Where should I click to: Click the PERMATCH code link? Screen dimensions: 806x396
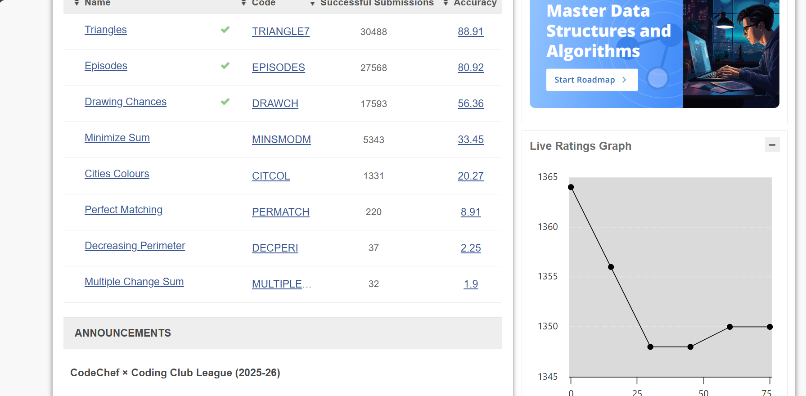pyautogui.click(x=281, y=212)
